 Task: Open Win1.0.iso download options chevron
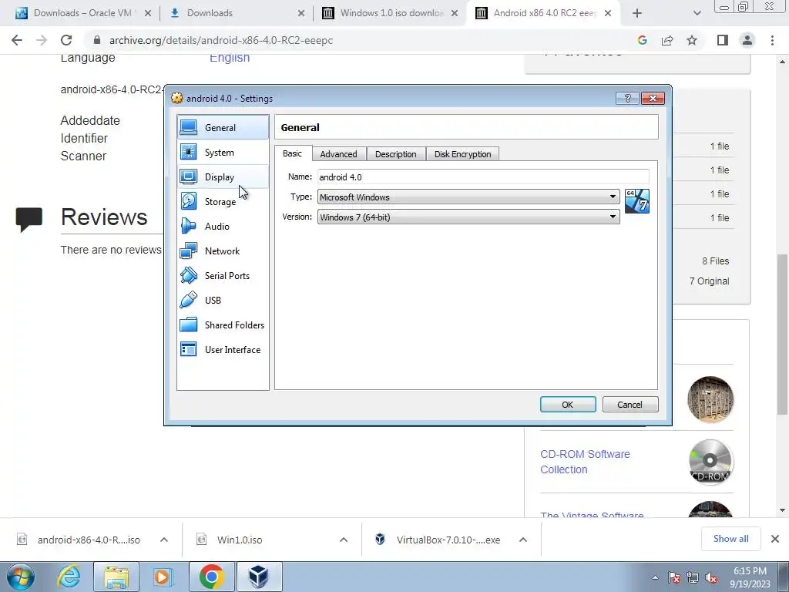click(x=344, y=540)
